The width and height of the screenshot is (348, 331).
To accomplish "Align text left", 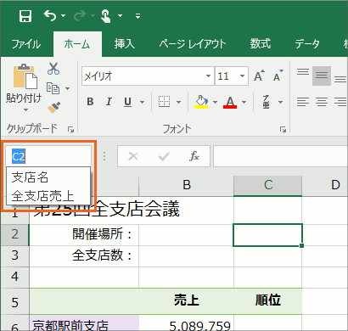I will click(x=303, y=102).
